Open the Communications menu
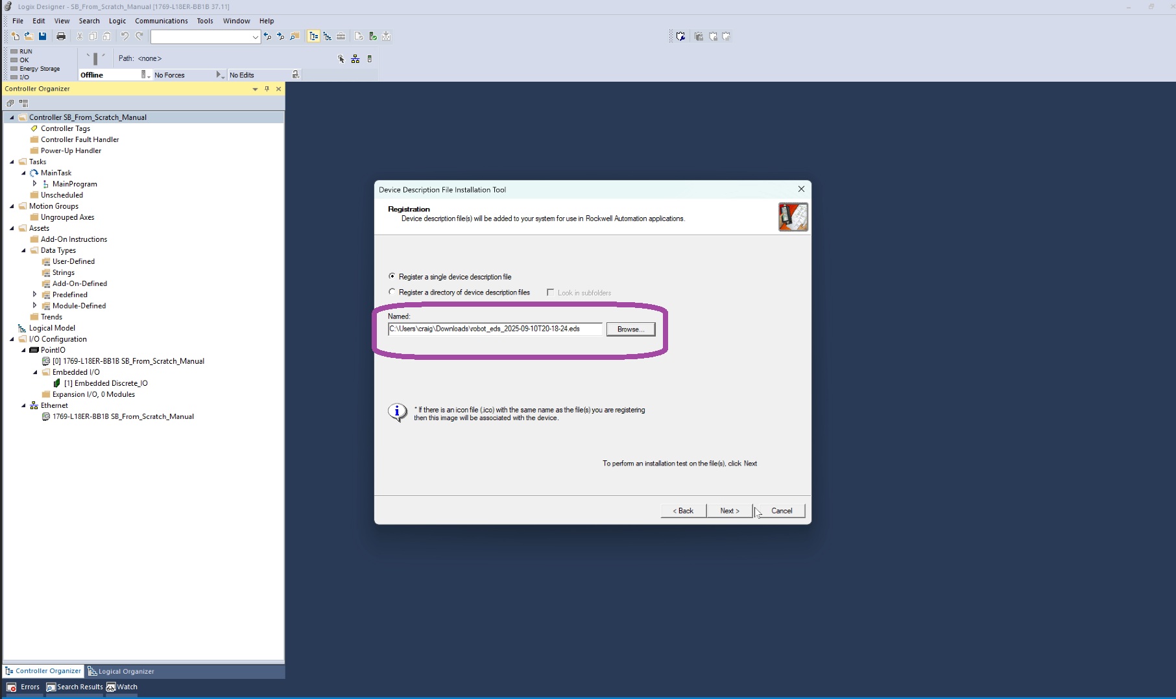 161,21
